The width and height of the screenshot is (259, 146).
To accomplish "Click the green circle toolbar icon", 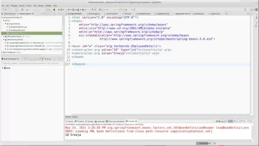I will (54, 10).
